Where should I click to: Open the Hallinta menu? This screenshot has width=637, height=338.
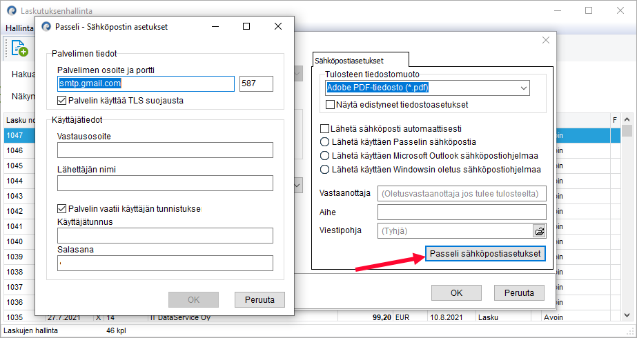[x=19, y=28]
